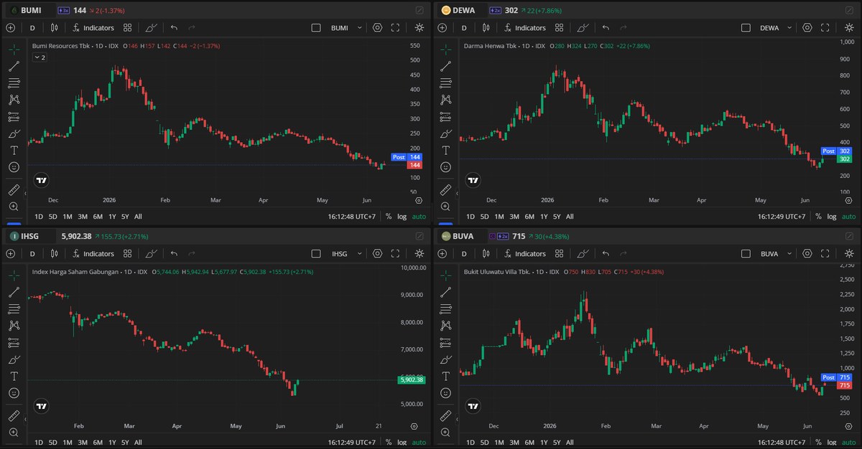Screen dimensions: 862x449
Task: Collapse drawing sidebar arrow in BUMI chart
Action: click(x=26, y=192)
